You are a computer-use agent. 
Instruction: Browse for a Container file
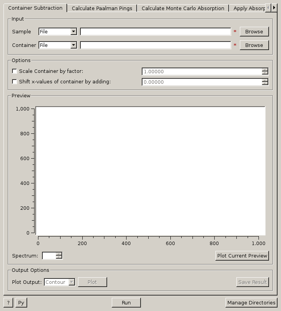[254, 45]
